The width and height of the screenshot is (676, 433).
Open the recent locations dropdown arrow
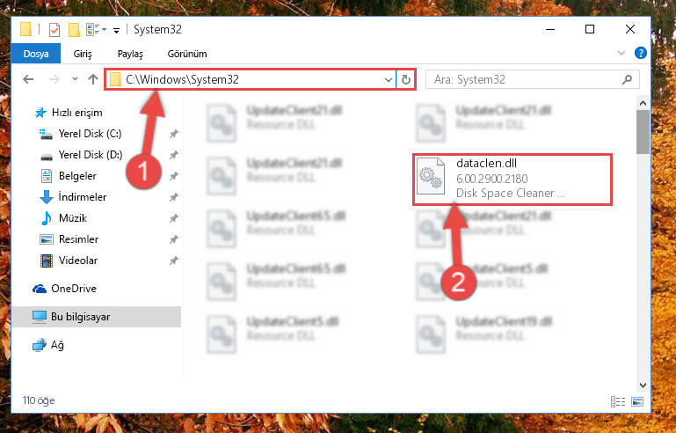(x=75, y=79)
